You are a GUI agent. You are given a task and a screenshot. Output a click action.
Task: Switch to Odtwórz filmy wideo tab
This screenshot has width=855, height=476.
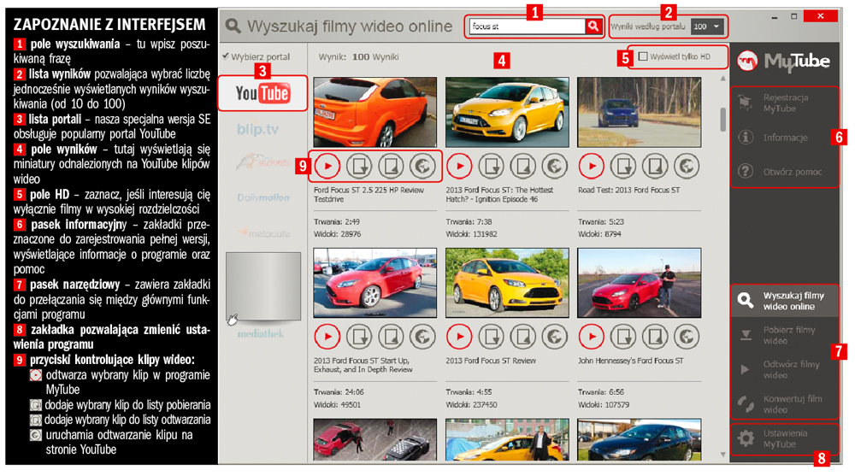785,369
